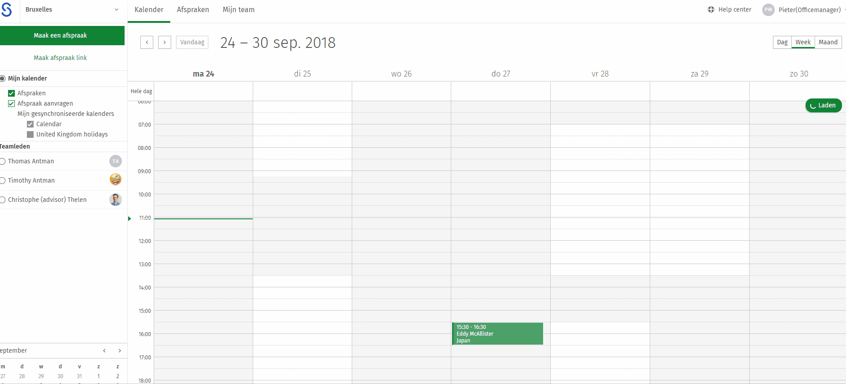Open Mijn team tab
The height and width of the screenshot is (384, 846).
pos(238,10)
